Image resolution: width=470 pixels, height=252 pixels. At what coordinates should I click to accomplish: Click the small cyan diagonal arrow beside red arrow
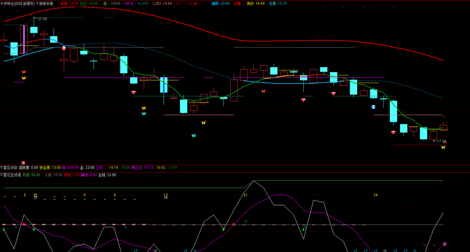pyautogui.click(x=245, y=222)
